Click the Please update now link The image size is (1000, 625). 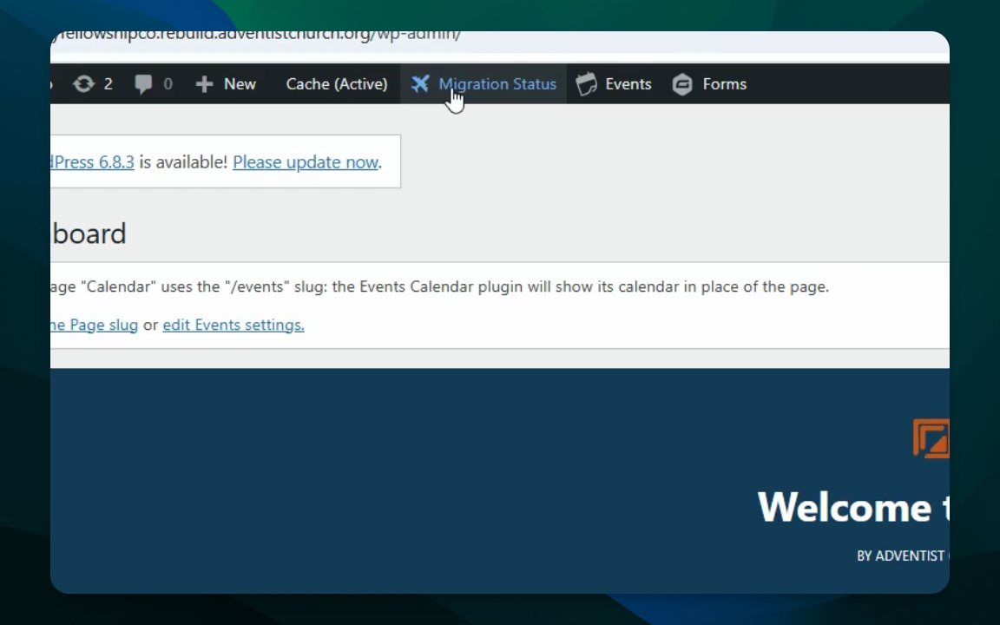pos(306,162)
